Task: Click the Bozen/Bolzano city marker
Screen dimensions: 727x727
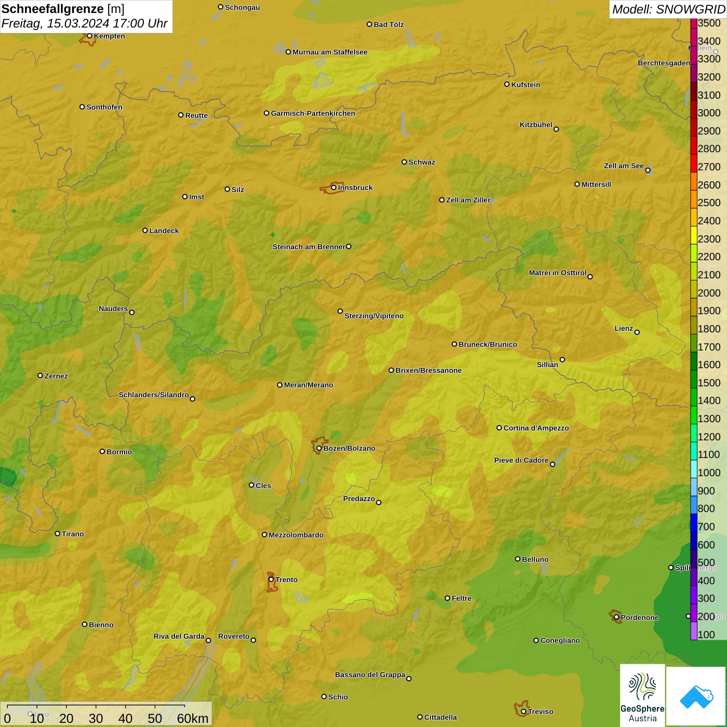Action: [x=319, y=448]
